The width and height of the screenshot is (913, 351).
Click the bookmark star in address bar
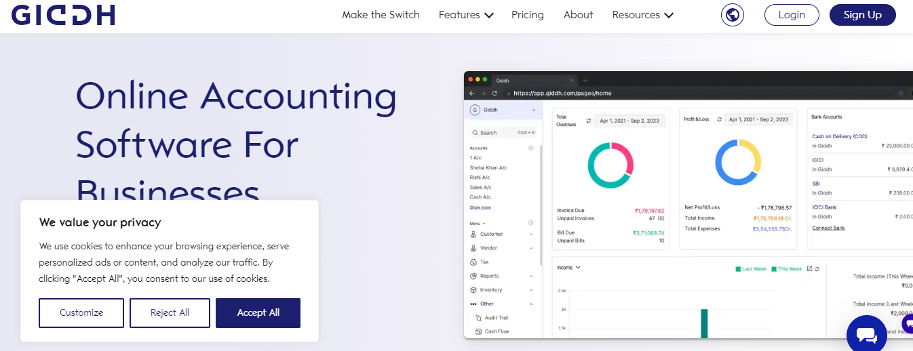pos(901,93)
